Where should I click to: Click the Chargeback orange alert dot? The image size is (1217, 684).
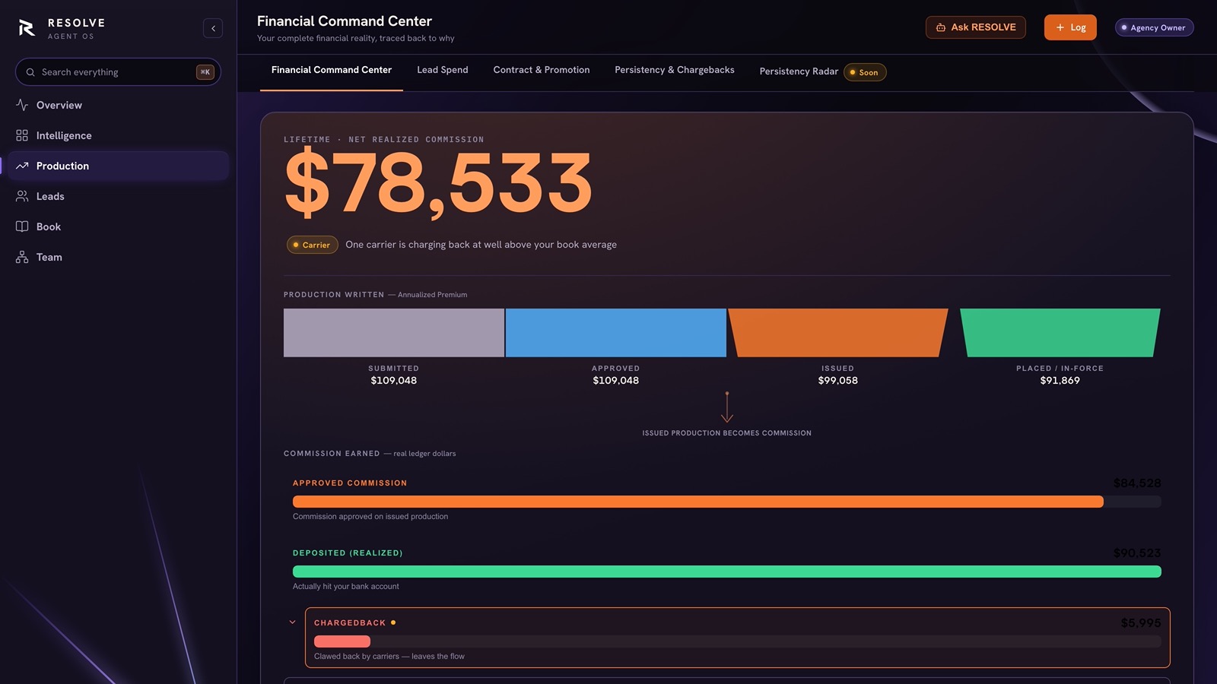tap(393, 622)
